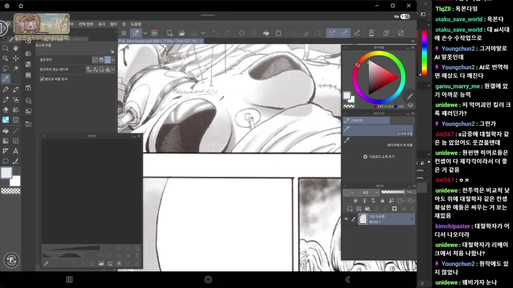
Task: Expand the 참조하지 않는 레이어 dropdown arrow
Action: pos(113,70)
